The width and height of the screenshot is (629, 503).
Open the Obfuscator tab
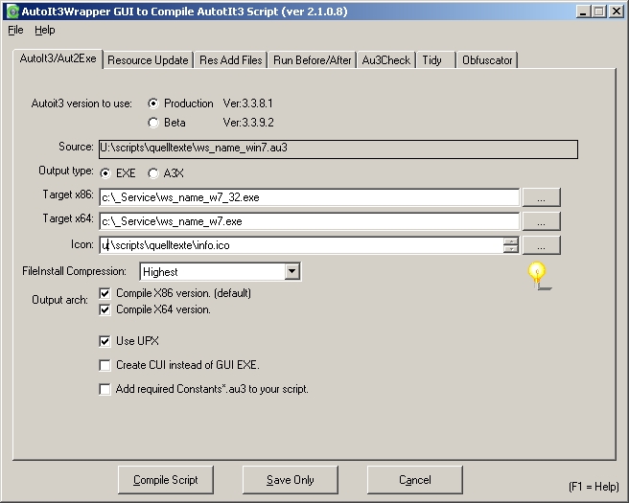(x=487, y=60)
